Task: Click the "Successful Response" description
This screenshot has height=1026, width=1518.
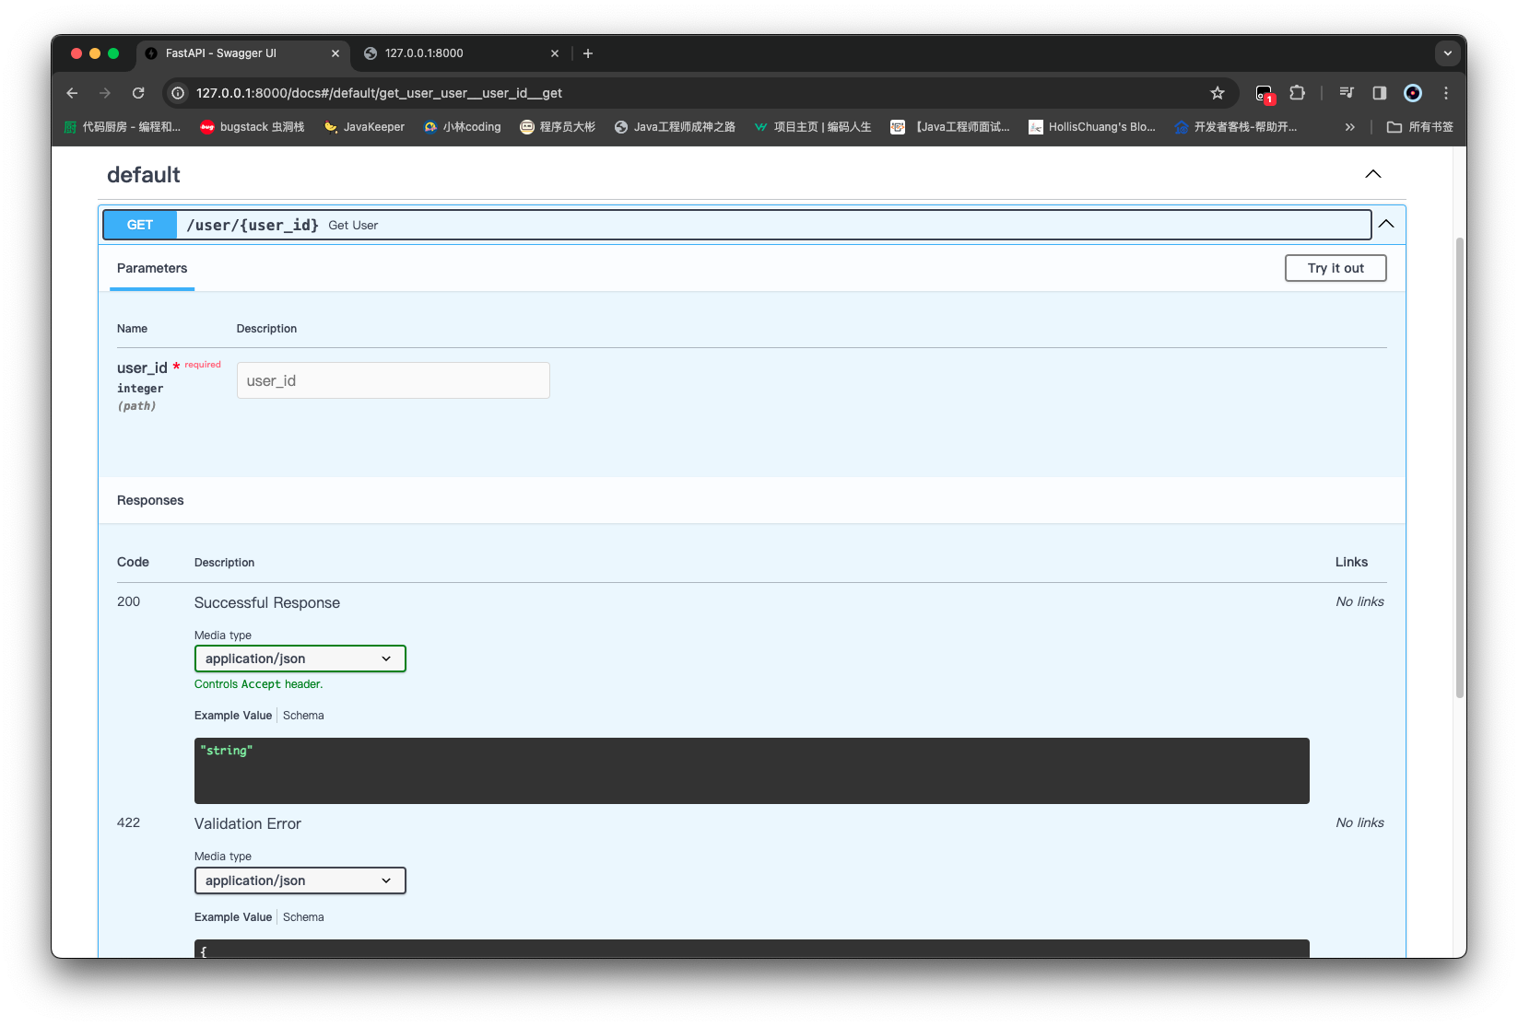Action: pyautogui.click(x=267, y=602)
